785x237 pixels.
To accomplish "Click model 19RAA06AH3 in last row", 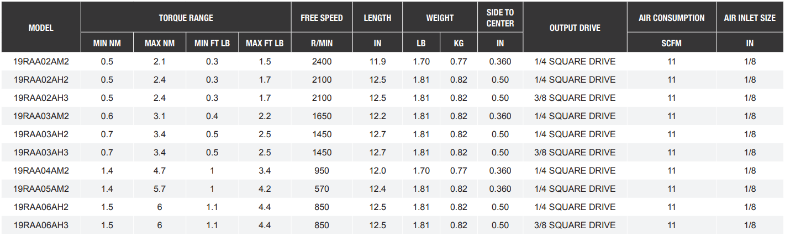I will click(41, 225).
